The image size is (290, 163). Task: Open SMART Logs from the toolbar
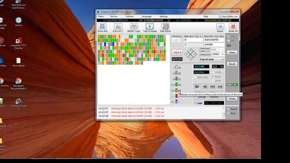[x=134, y=28]
